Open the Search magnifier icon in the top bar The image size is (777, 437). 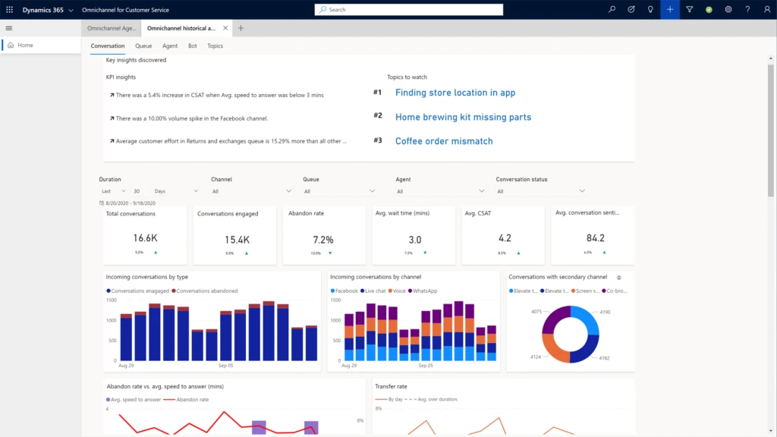(611, 10)
